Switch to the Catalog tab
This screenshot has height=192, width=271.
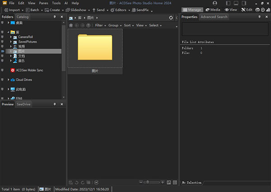pyautogui.click(x=23, y=17)
